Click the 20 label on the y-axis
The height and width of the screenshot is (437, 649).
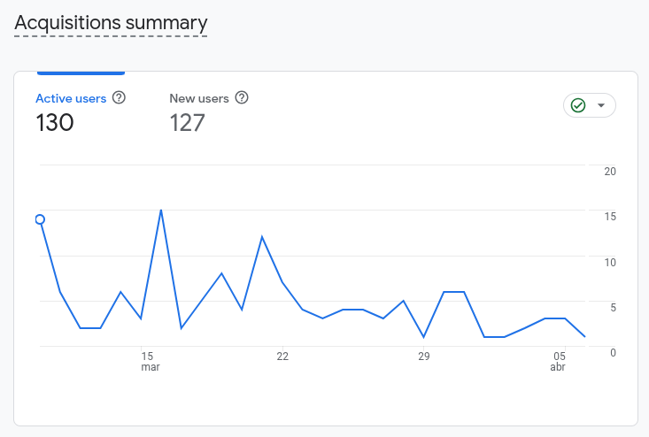[x=610, y=172]
